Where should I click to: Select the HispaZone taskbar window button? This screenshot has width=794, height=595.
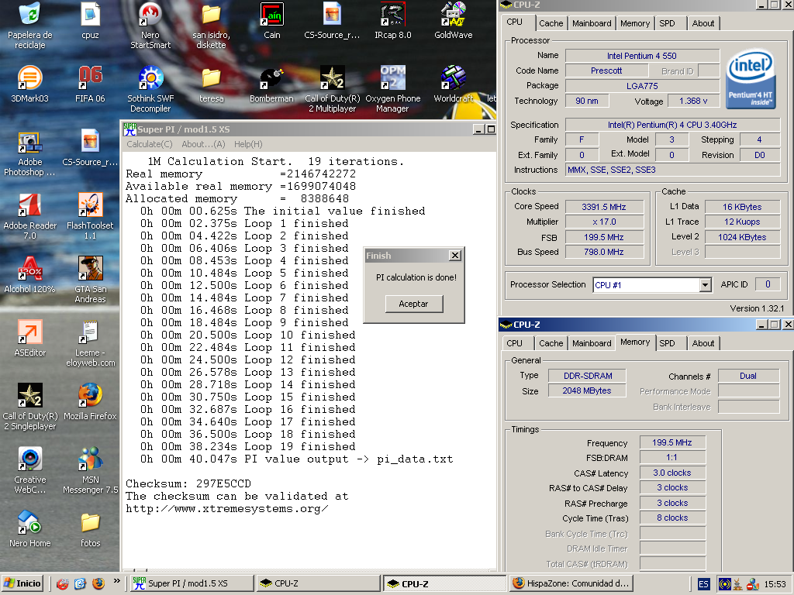tap(571, 583)
